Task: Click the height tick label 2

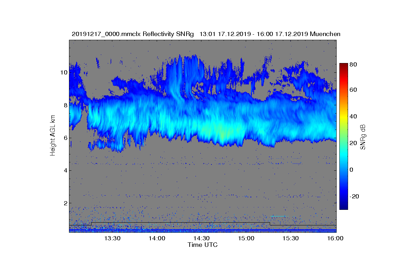Action: tap(65, 203)
